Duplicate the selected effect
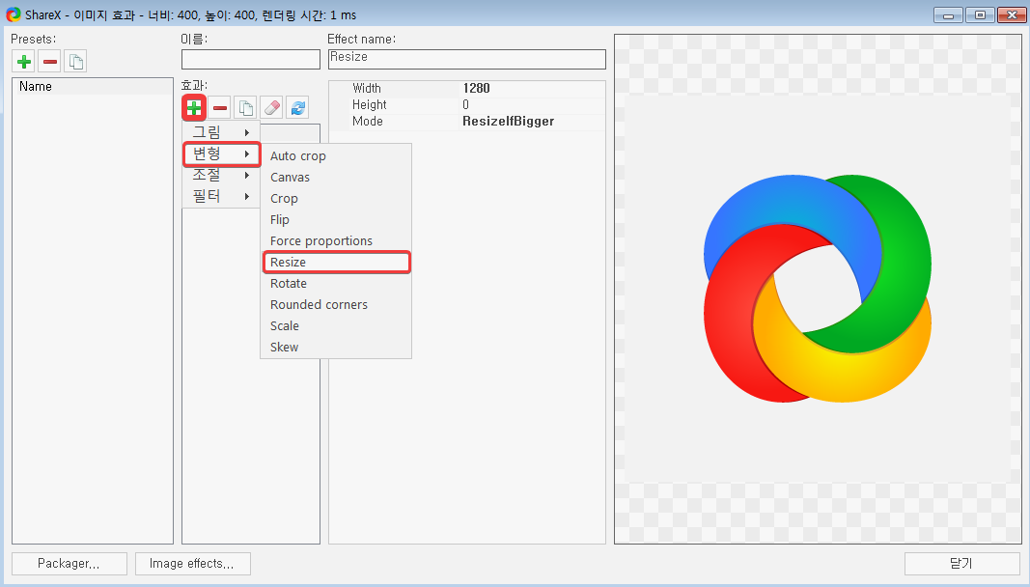 pos(246,108)
